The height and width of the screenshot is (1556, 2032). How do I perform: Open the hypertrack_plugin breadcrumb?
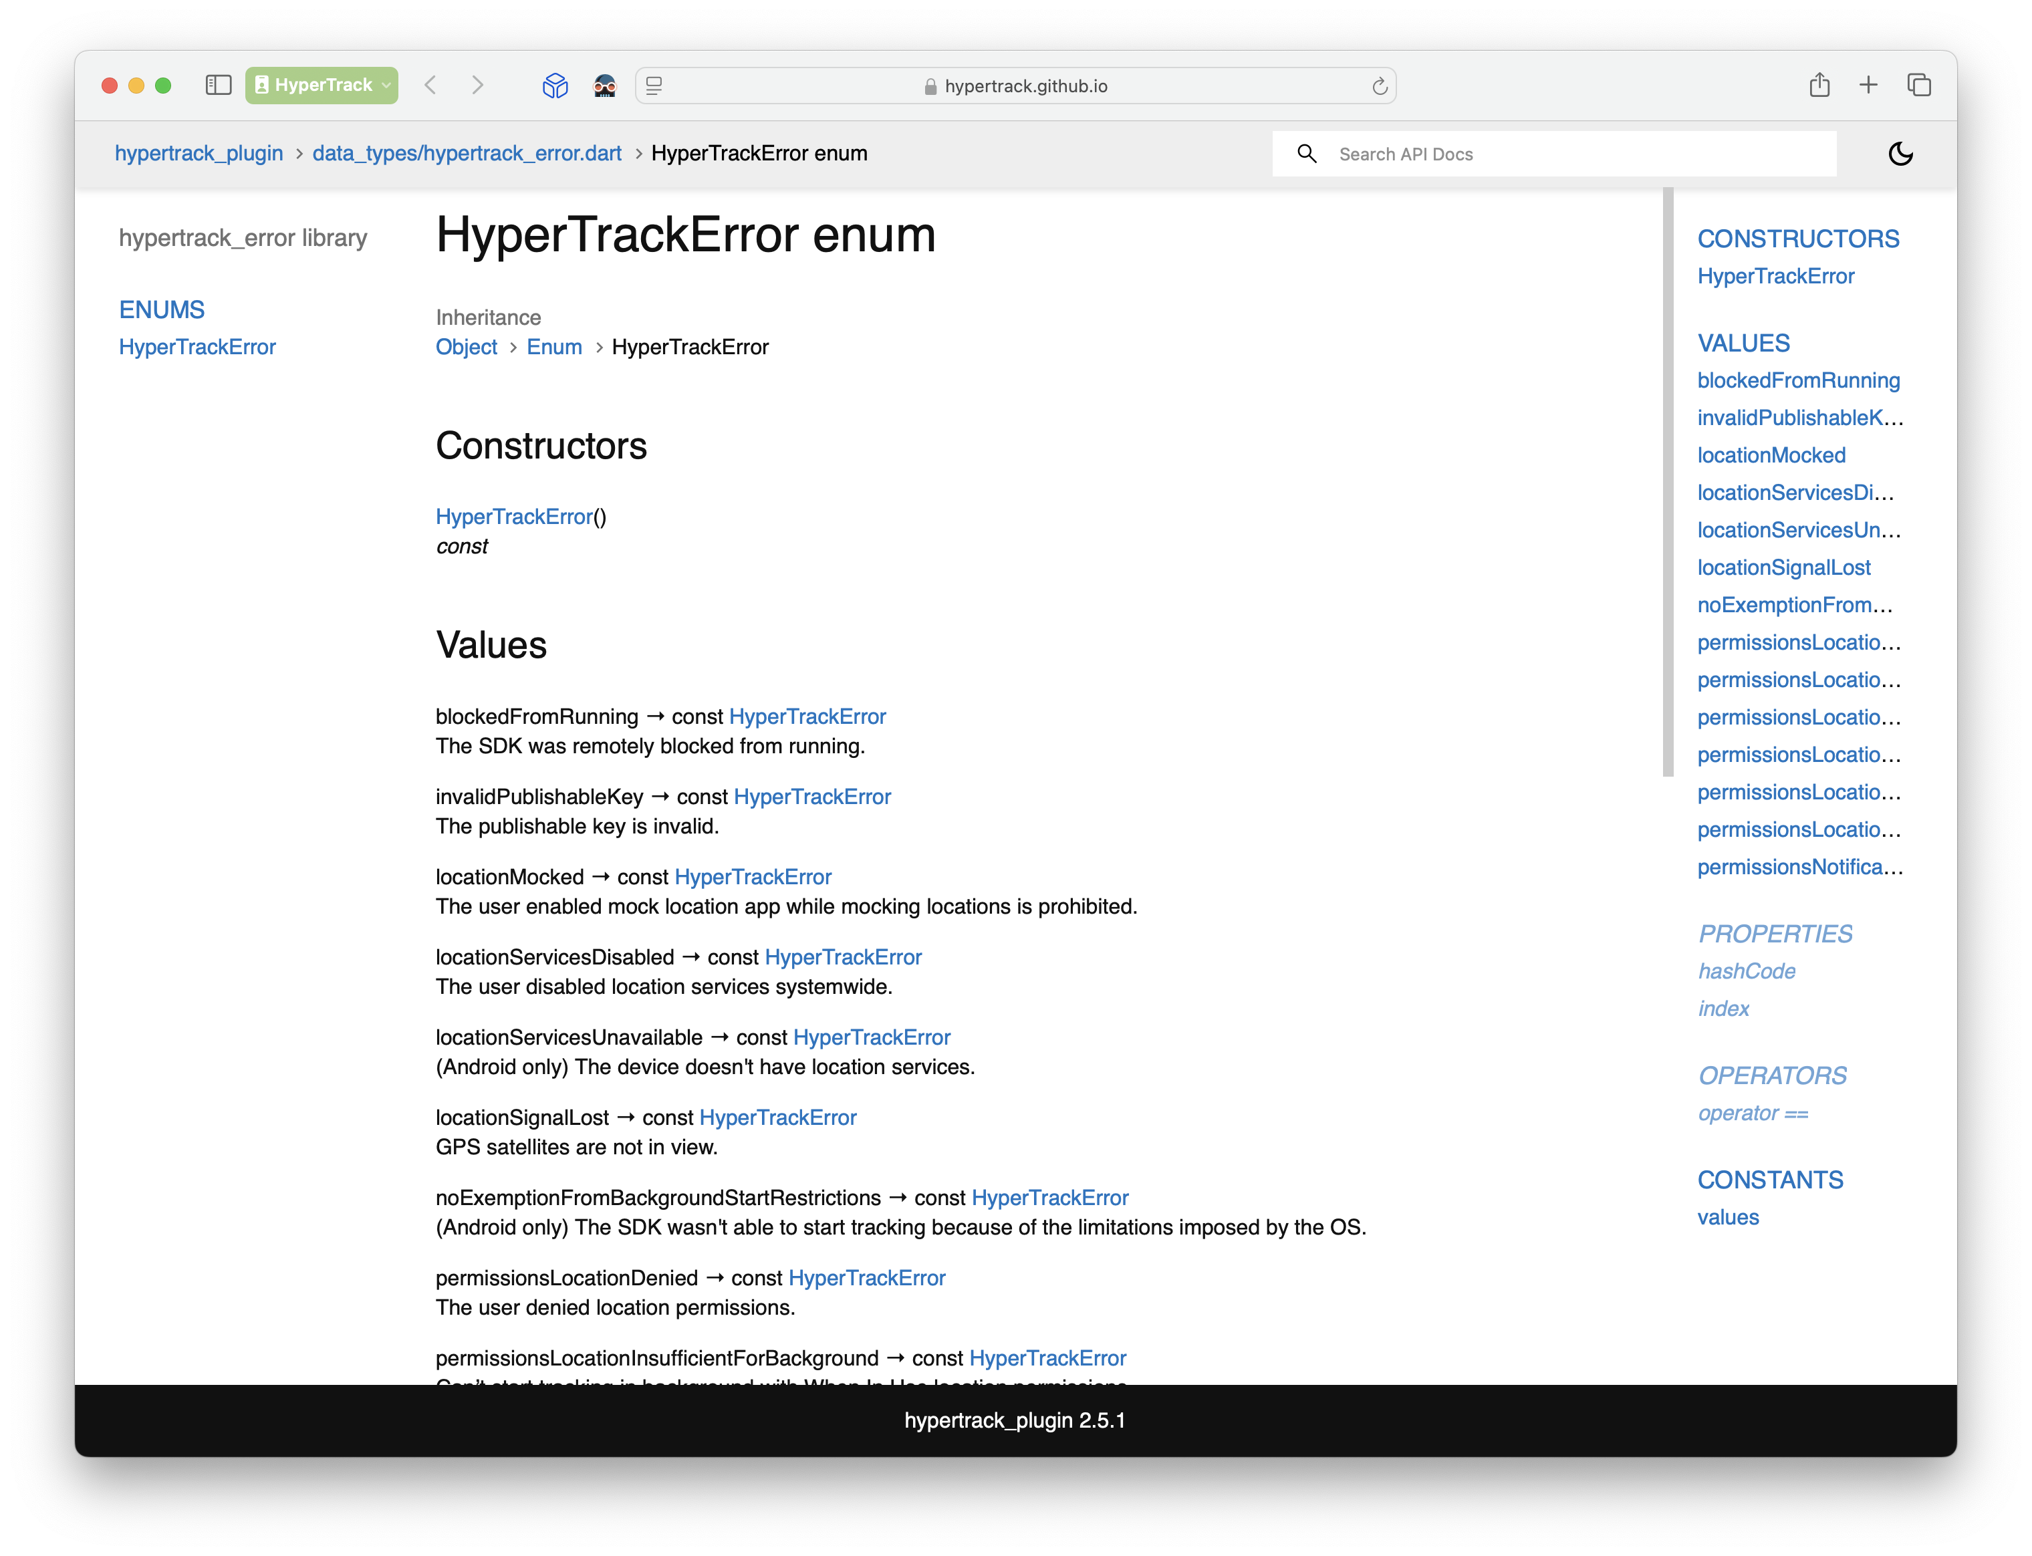[199, 154]
